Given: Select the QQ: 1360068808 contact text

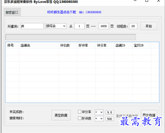Looking at the screenshot, I should click(x=90, y=12).
